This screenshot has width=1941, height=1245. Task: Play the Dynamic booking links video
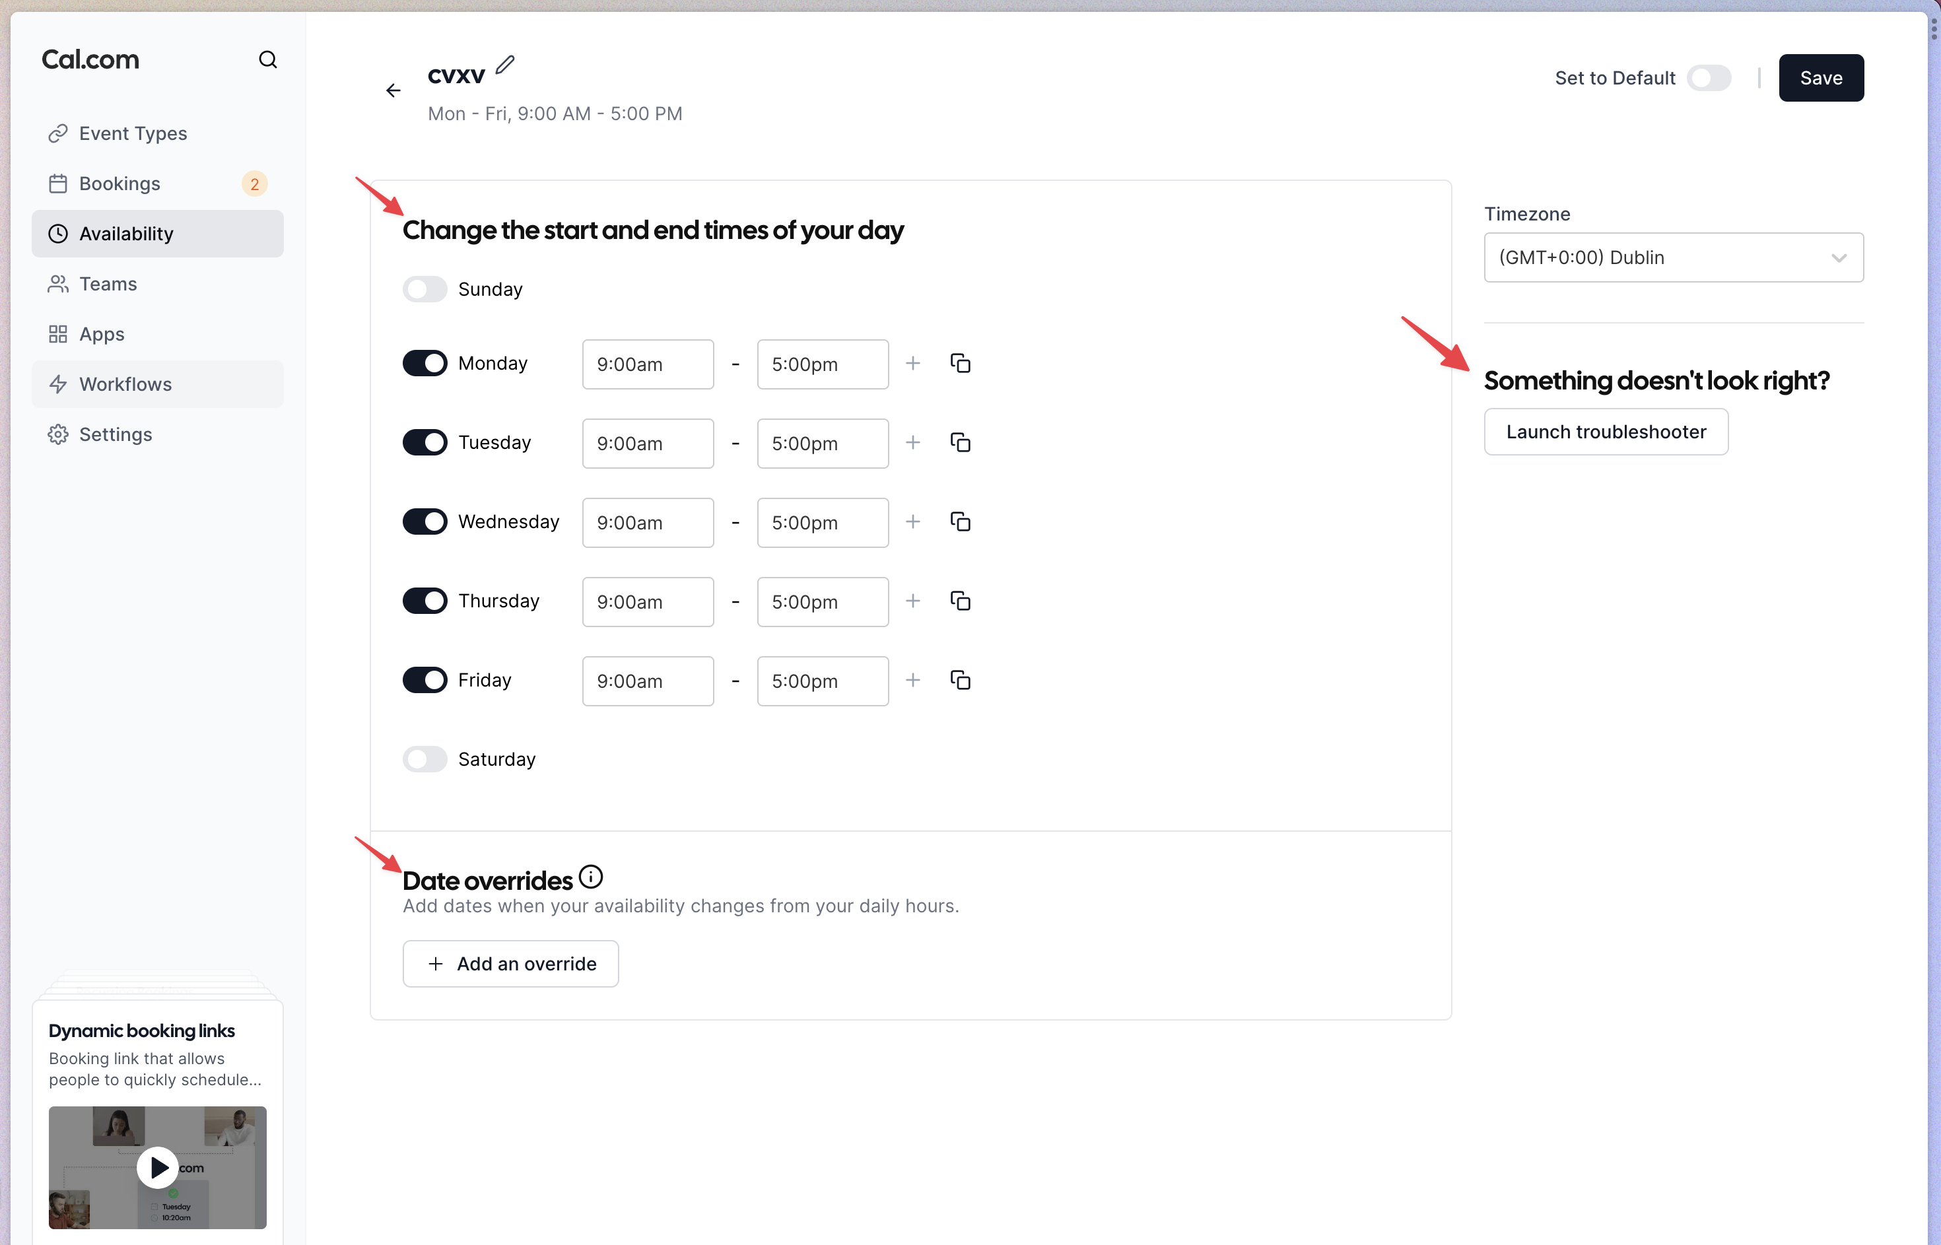158,1167
